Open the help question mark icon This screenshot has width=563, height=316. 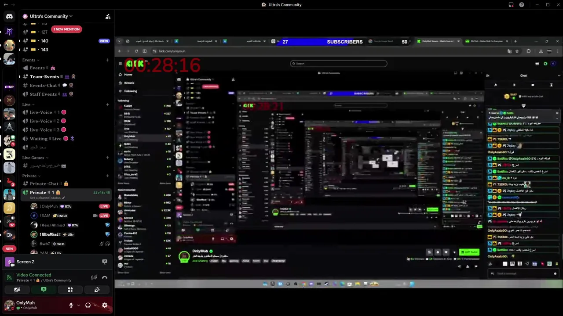(522, 5)
